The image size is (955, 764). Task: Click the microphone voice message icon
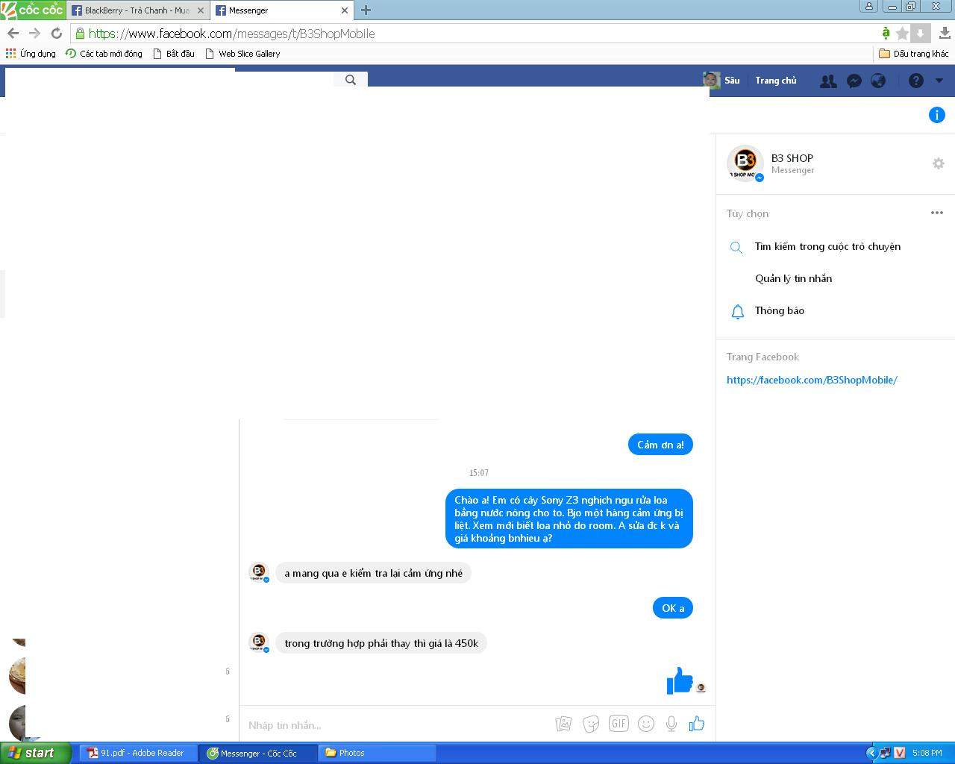[x=671, y=724]
